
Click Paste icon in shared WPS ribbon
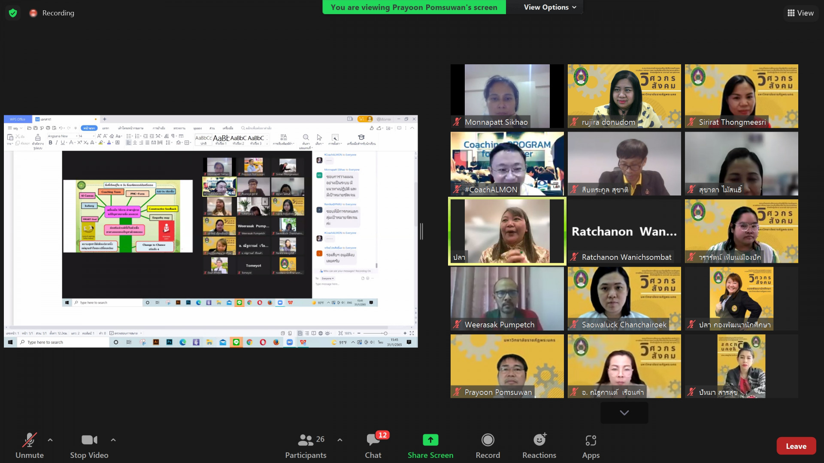10,138
